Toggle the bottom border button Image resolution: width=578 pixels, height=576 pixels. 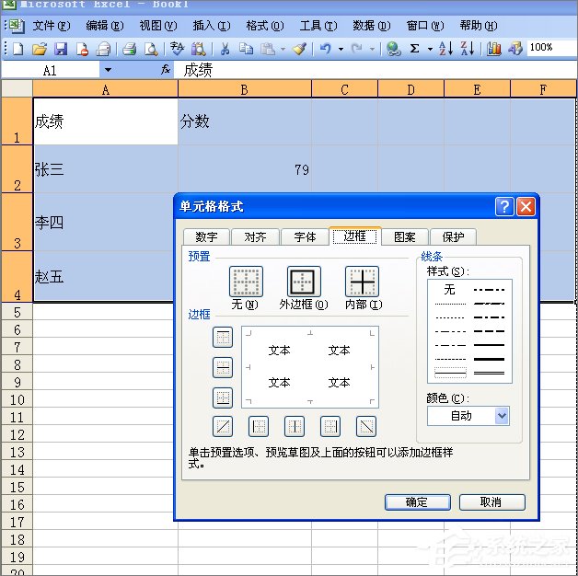pyautogui.click(x=223, y=397)
